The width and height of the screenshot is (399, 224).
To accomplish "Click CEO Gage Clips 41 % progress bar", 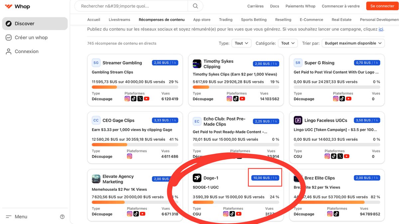I will 135,145.
